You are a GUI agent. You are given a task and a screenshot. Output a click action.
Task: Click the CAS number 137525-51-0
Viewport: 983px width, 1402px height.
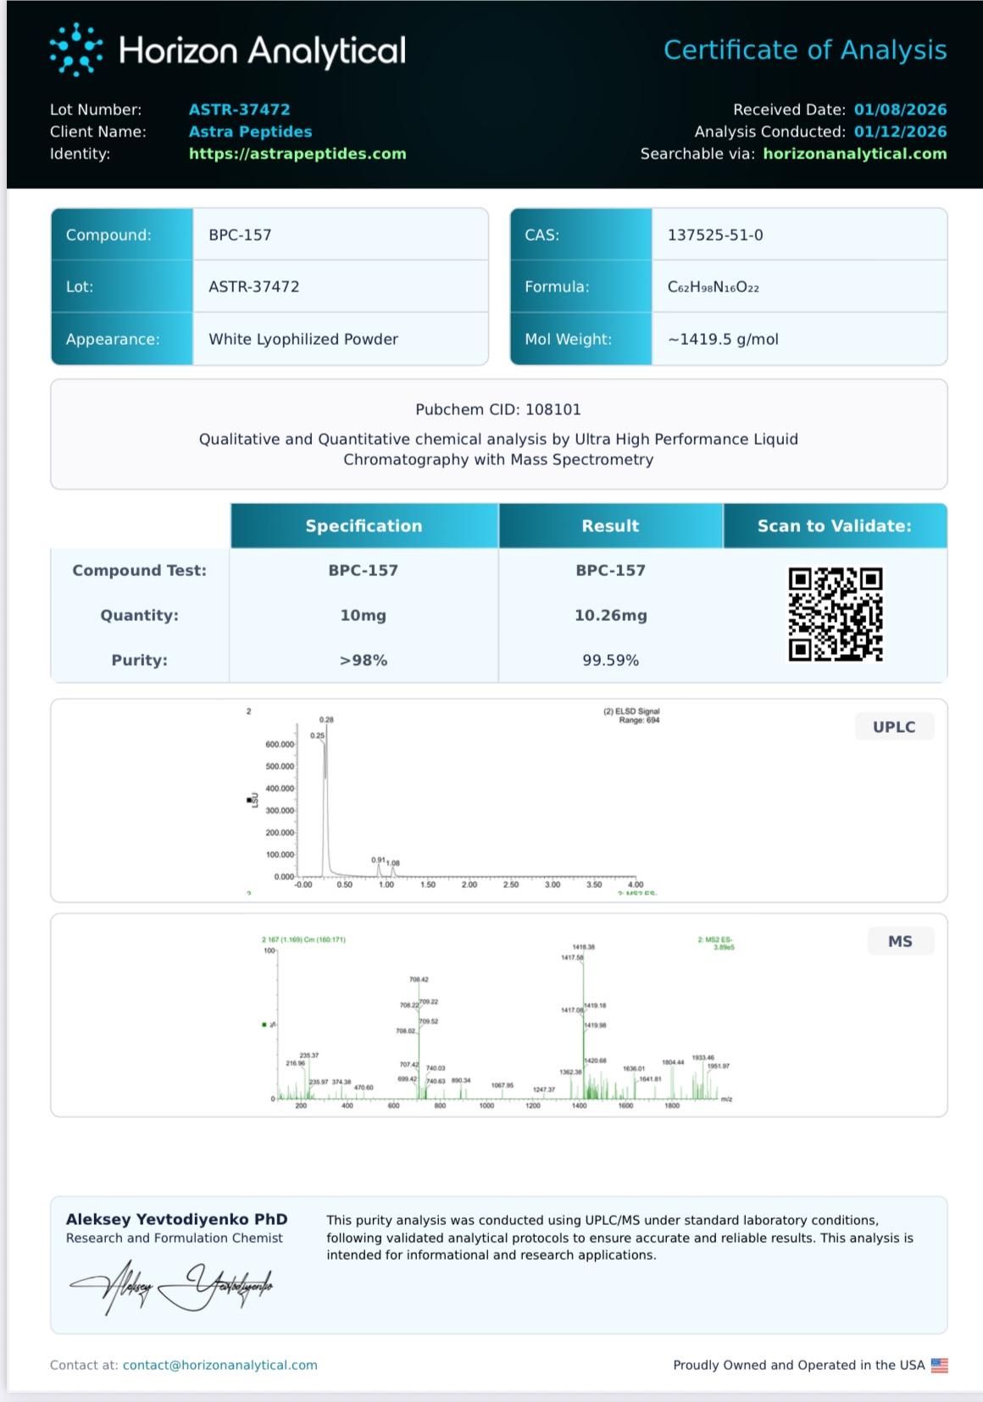pos(715,235)
